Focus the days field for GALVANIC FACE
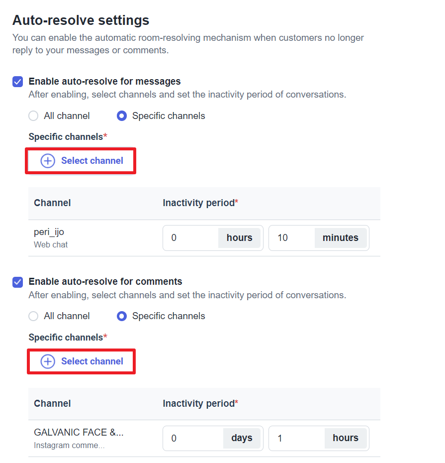 coord(194,439)
